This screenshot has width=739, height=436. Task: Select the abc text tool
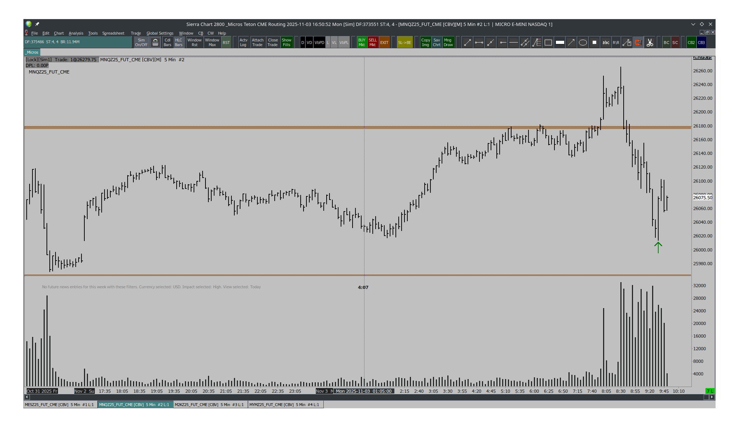[606, 43]
